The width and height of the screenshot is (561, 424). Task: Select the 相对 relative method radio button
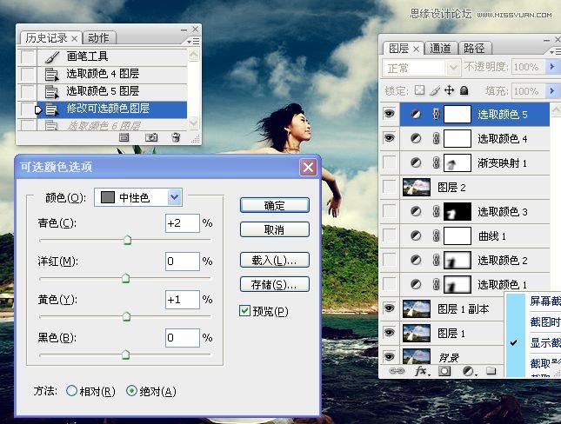[71, 391]
